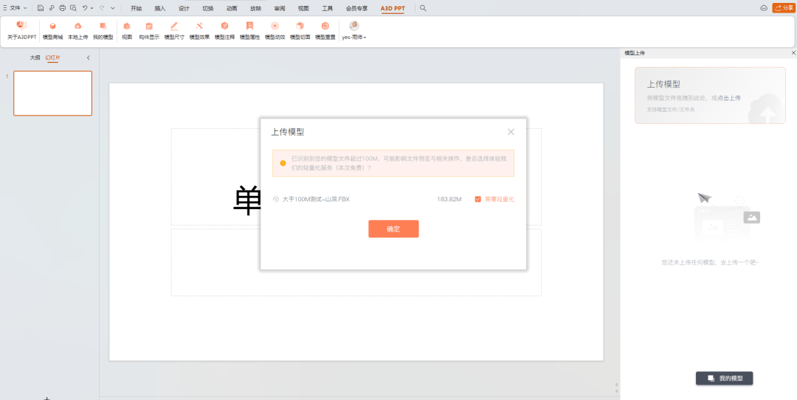Switch to the 开始 tab
Screen dimensions: 797x400
pos(137,8)
